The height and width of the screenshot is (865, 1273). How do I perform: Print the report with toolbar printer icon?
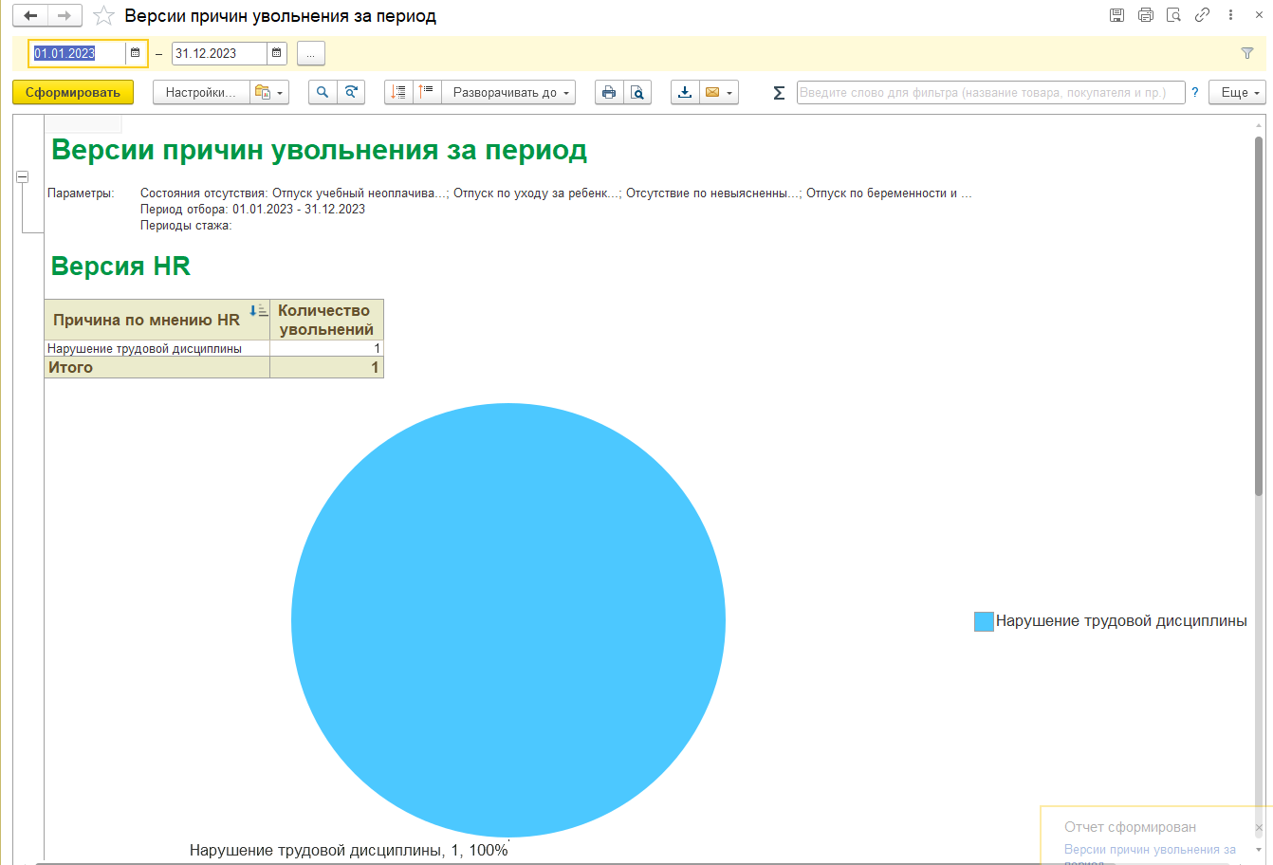(x=609, y=92)
